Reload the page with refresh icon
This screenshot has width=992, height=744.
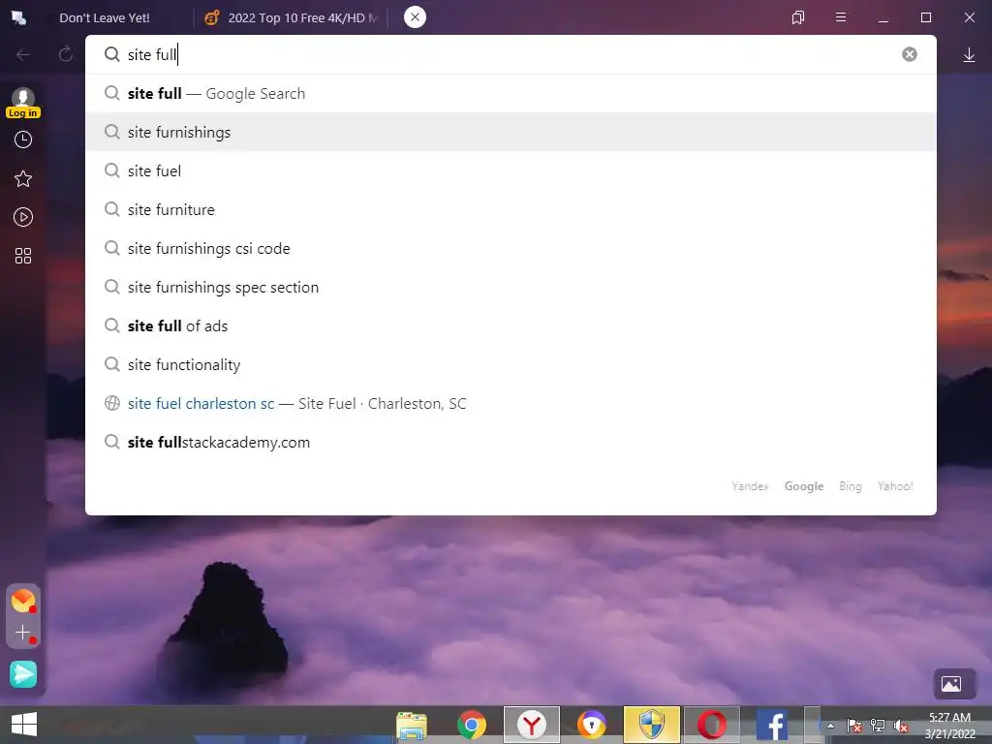click(x=65, y=54)
